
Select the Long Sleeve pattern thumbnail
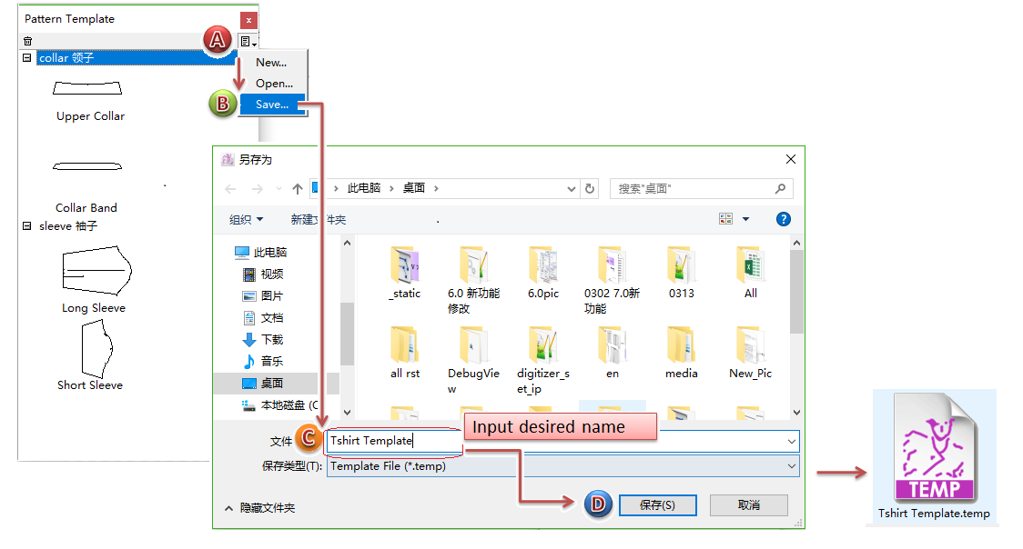(x=94, y=273)
